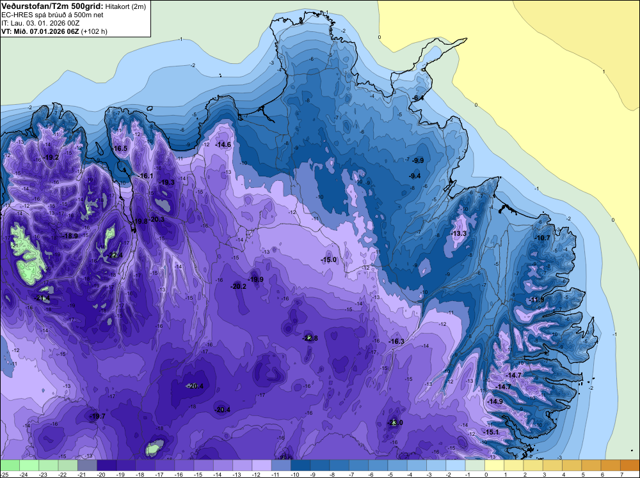Click the -10.7 temperature label

(543, 238)
